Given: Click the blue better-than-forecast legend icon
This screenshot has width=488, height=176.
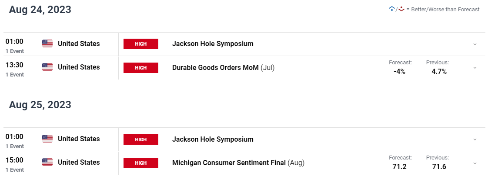Looking at the screenshot, I should tap(392, 9).
